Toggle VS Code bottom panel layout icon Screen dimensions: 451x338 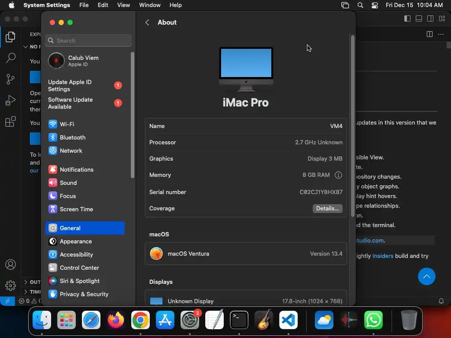coord(419,18)
